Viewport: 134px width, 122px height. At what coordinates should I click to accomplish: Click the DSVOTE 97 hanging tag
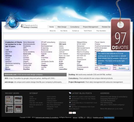pos(120,35)
